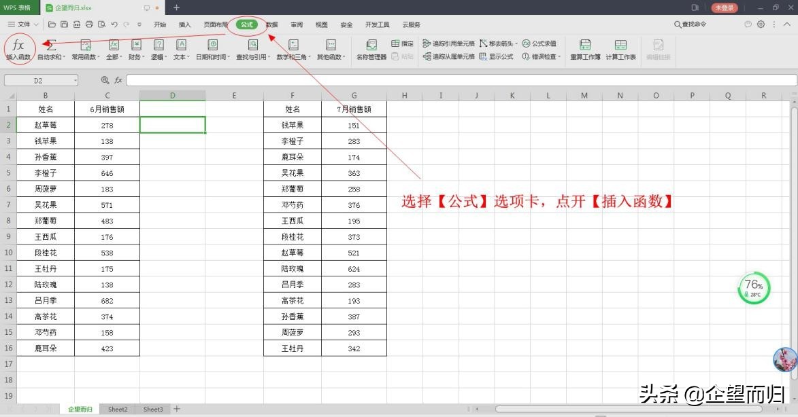This screenshot has height=417, width=798.
Task: Switch to the 插入 tab
Action: (x=185, y=24)
